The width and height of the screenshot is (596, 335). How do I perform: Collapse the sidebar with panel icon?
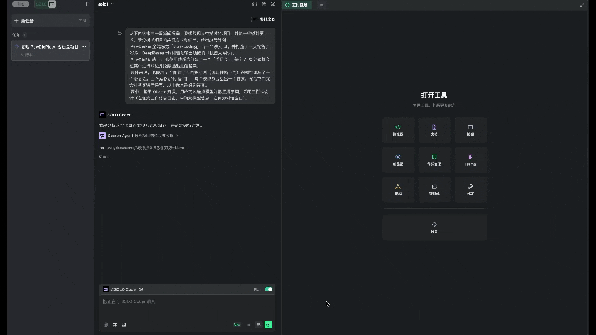coord(87,4)
